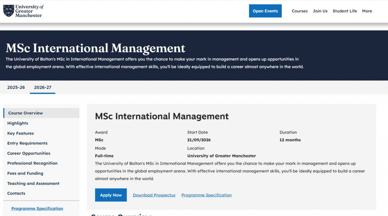388x216 pixels.
Task: Jump to Contacts section
Action: point(16,193)
